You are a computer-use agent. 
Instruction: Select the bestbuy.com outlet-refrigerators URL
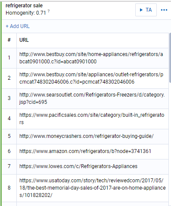[91, 78]
